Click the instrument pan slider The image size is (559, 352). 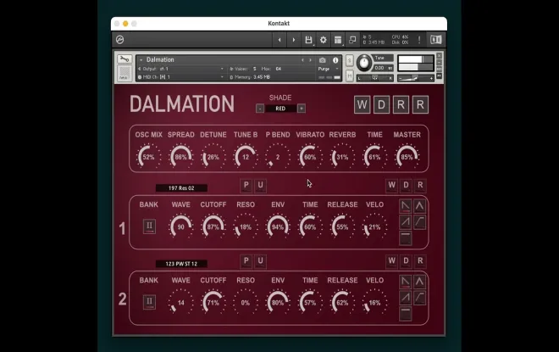[375, 78]
